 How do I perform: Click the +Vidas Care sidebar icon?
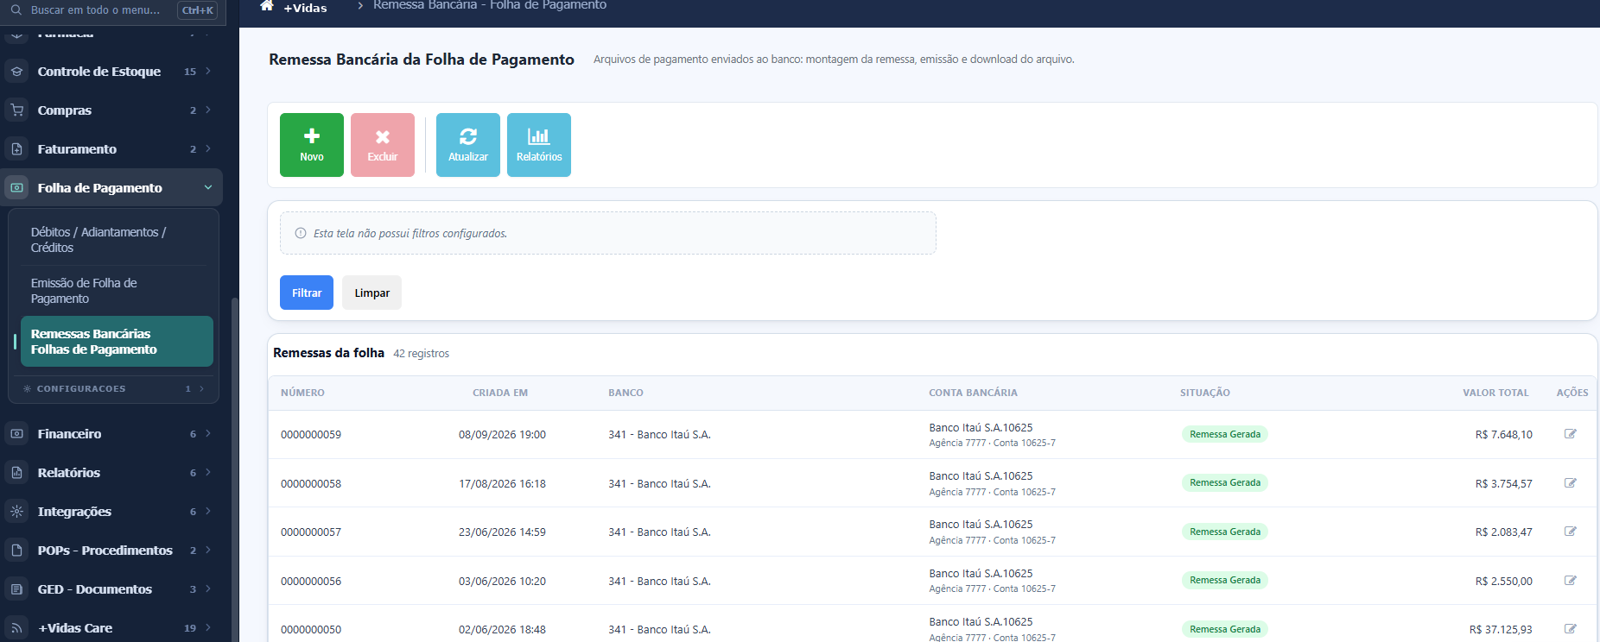click(16, 628)
